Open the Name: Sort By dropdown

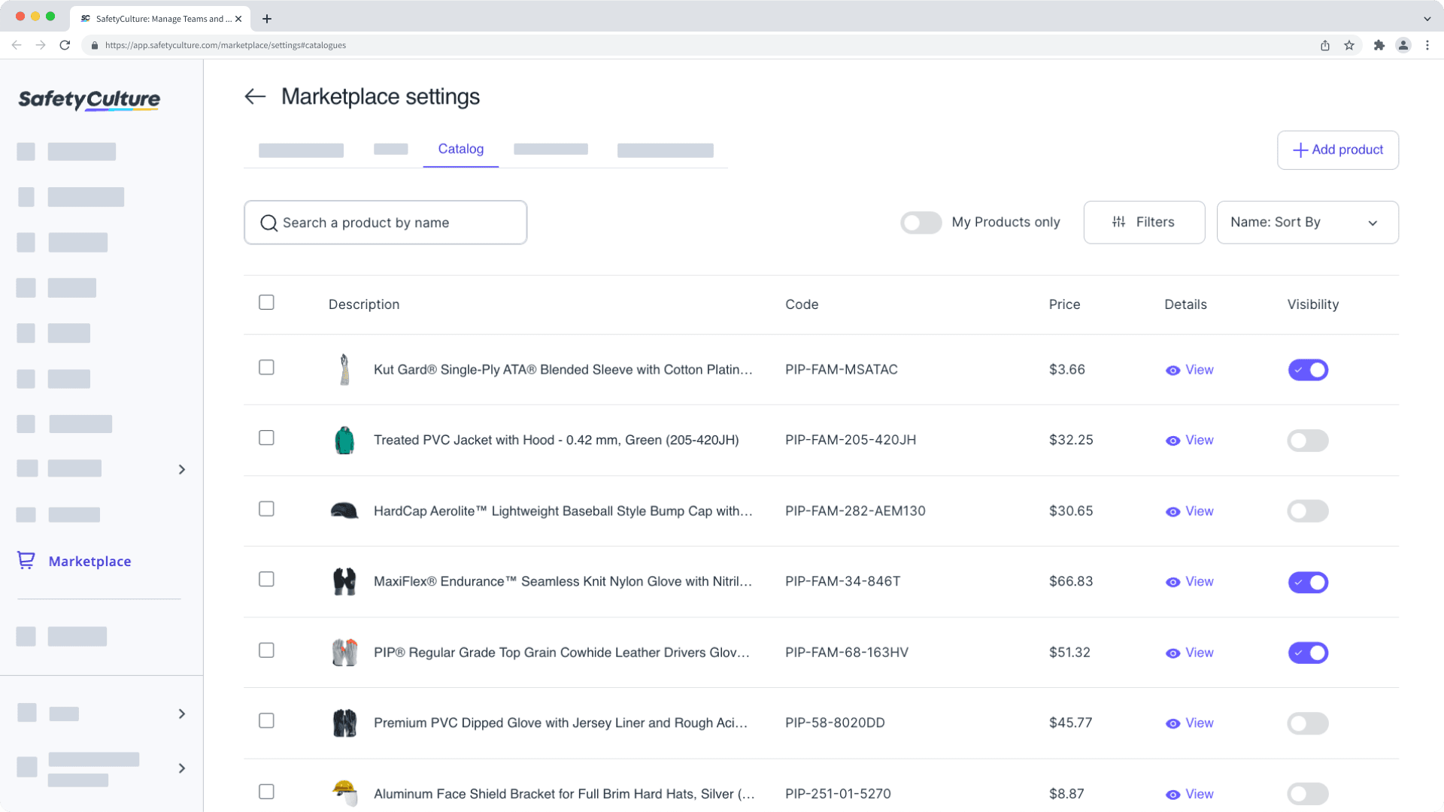1307,223
